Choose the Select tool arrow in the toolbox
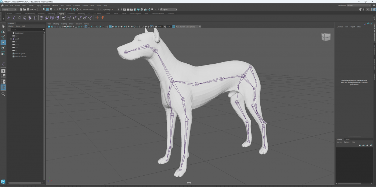Screen dimensions: 376x187 (3, 26)
